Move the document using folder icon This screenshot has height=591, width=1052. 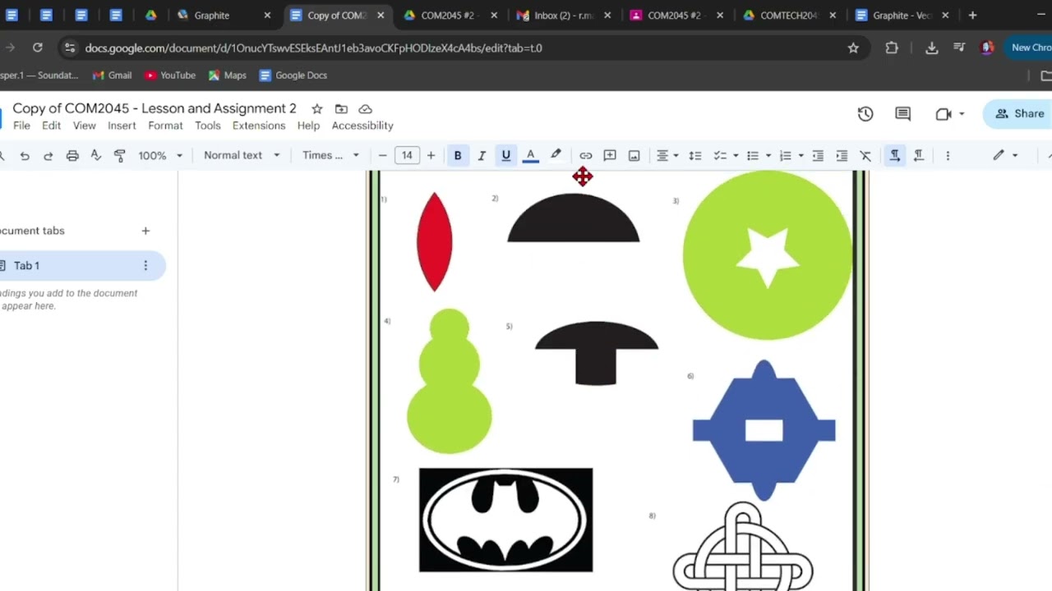tap(341, 108)
